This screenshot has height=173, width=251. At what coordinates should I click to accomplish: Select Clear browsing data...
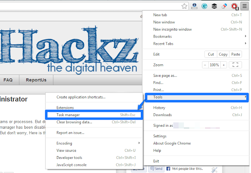94,122
